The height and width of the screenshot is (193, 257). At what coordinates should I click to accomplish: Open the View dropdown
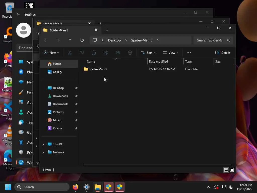pos(170,53)
